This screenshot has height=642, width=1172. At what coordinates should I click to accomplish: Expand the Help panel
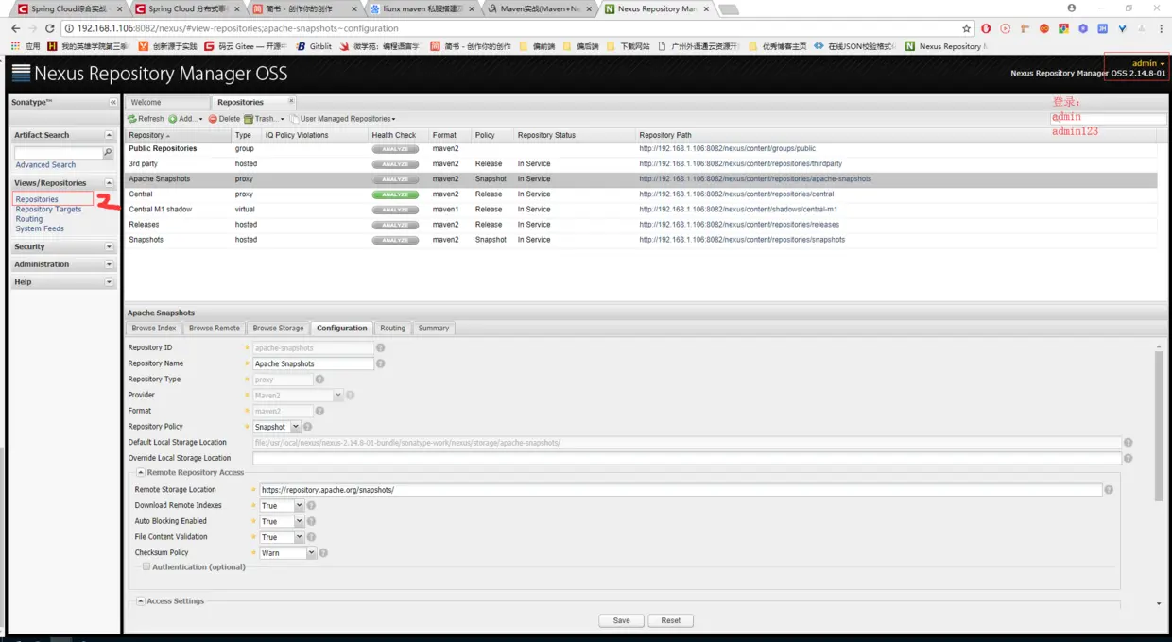coord(109,282)
